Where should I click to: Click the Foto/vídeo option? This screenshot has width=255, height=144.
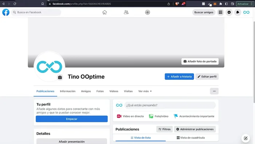[159, 116]
